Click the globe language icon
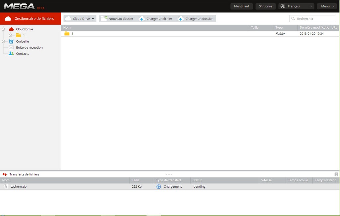 tap(283, 6)
